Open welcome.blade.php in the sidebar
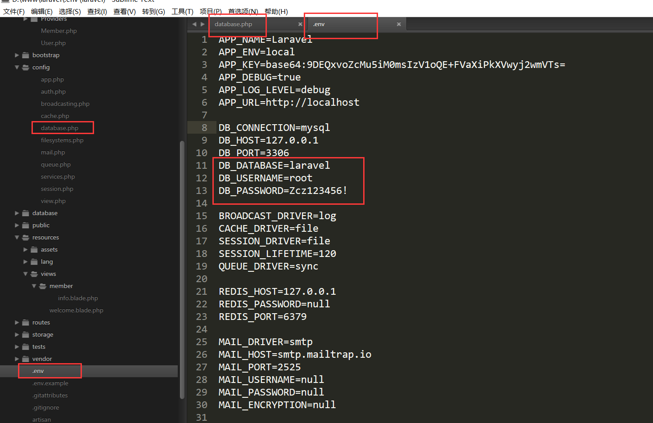 pos(76,310)
